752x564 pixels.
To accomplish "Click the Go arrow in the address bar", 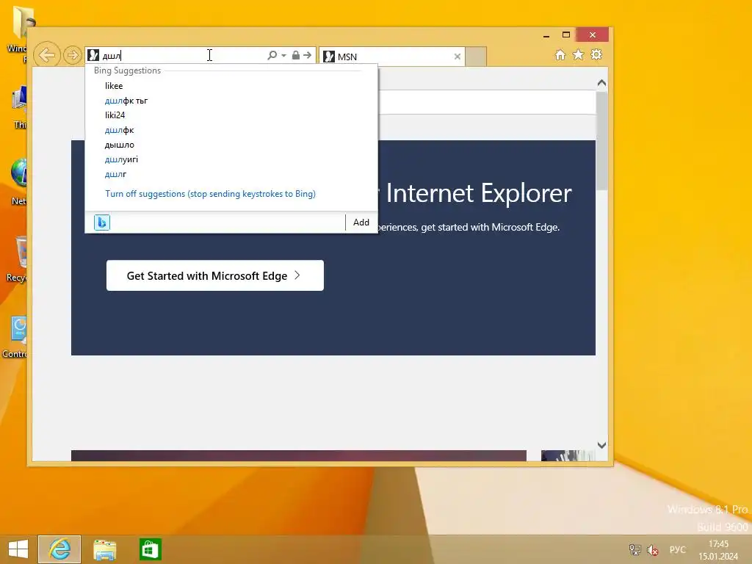I will (x=308, y=56).
